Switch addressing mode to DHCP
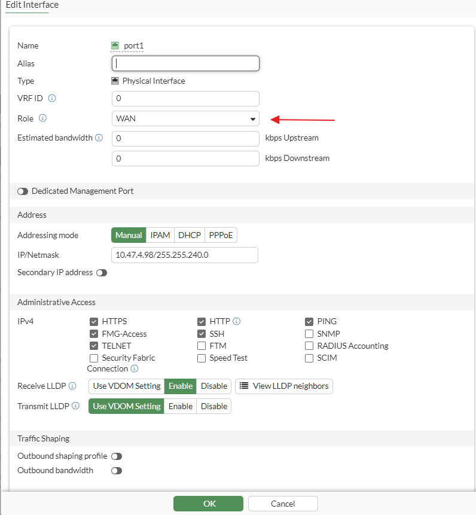Screen dimensions: 476x515 tap(190, 235)
